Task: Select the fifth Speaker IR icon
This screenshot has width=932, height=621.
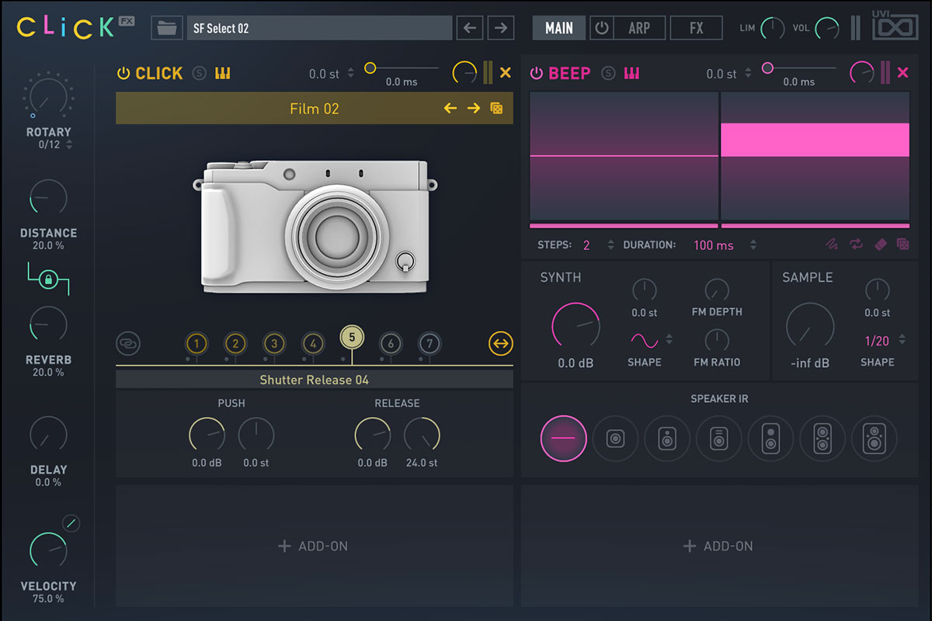Action: (770, 439)
